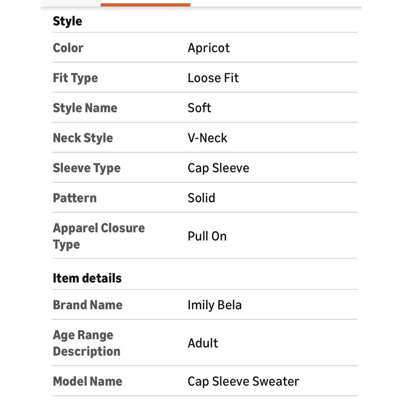The image size is (402, 402).
Task: Select the orange highlighted tab indicator
Action: (x=146, y=4)
